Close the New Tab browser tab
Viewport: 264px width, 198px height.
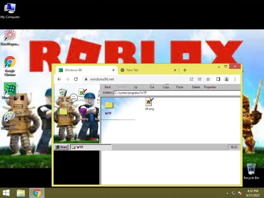pyautogui.click(x=175, y=70)
